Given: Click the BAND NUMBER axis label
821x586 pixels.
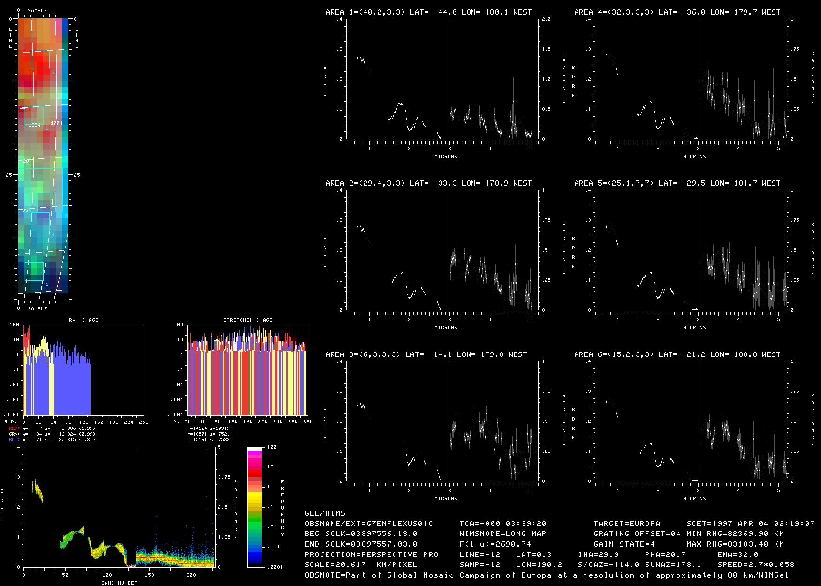Looking at the screenshot, I should (x=119, y=583).
